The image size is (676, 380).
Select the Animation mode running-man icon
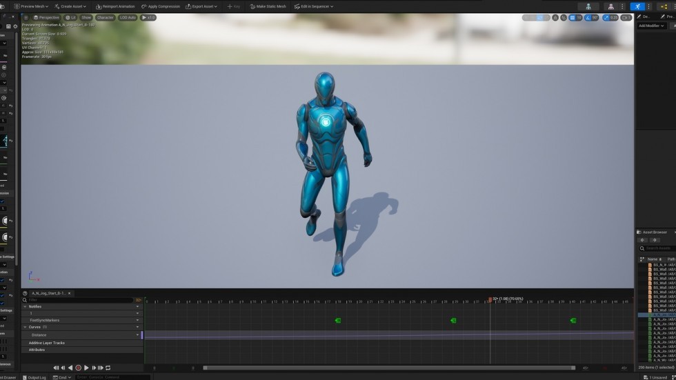pyautogui.click(x=637, y=6)
